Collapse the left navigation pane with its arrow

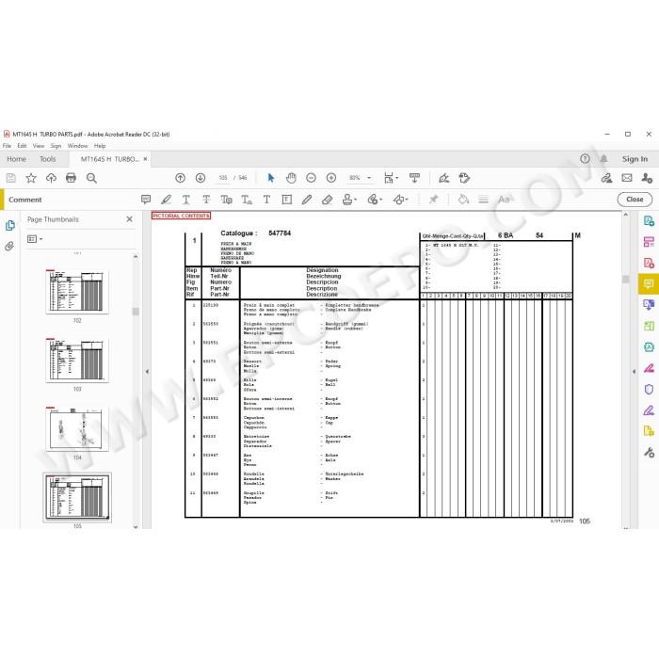147,372
